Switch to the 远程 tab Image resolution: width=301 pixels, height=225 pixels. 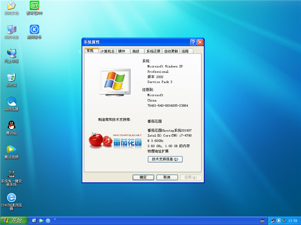coord(186,51)
